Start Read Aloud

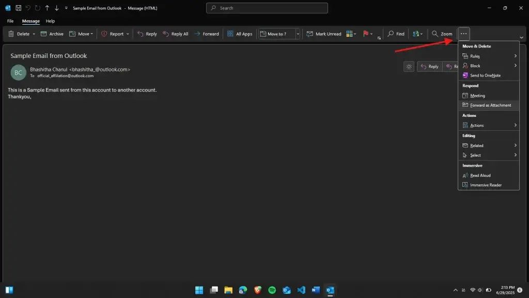[489, 175]
